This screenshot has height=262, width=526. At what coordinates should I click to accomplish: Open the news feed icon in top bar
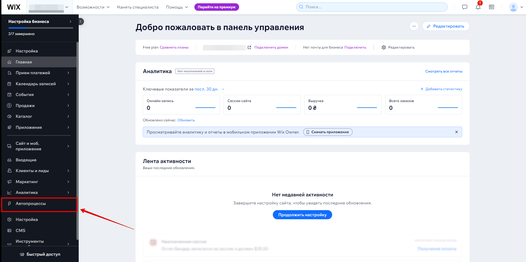pyautogui.click(x=491, y=7)
